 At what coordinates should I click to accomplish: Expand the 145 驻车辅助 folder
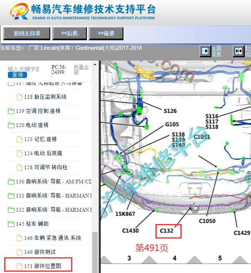pyautogui.click(x=11, y=224)
